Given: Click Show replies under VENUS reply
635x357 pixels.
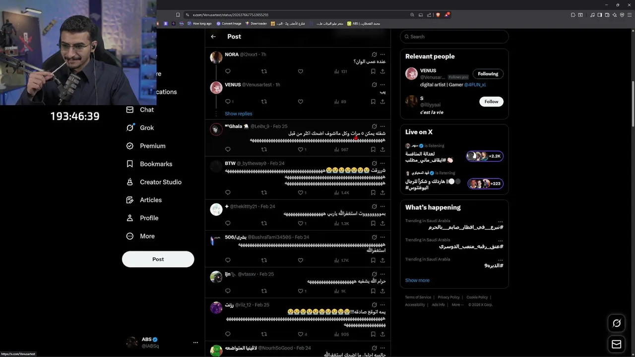Looking at the screenshot, I should click(238, 114).
